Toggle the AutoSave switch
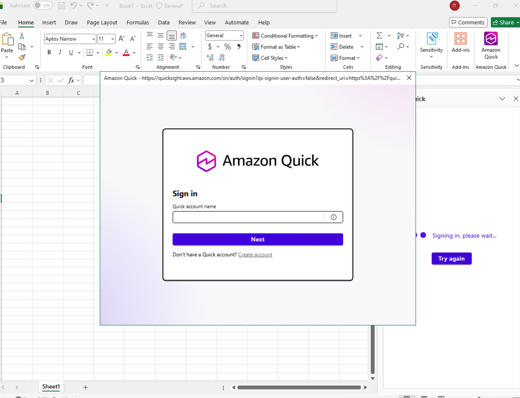520x398 pixels. tap(43, 6)
